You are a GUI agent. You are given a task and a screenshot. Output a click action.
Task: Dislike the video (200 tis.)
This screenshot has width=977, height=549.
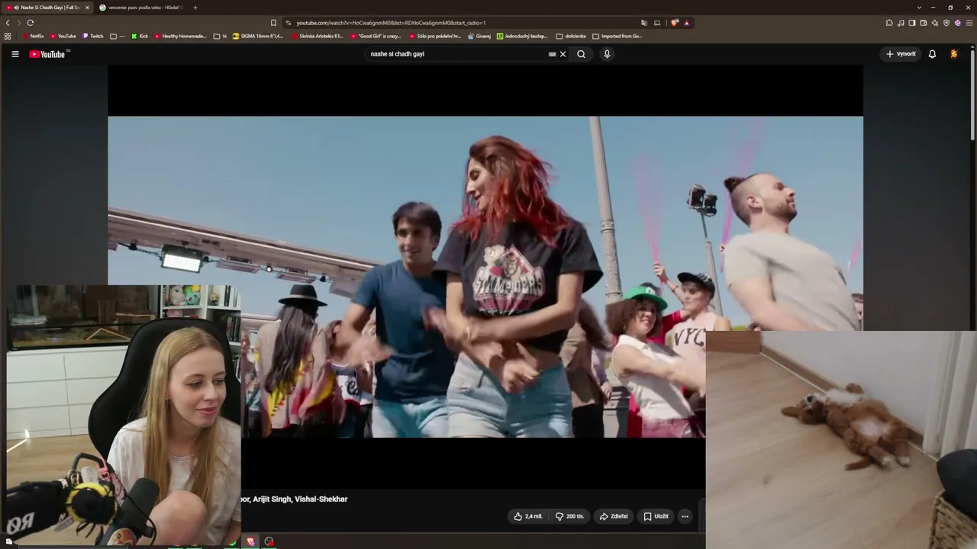[x=569, y=516]
